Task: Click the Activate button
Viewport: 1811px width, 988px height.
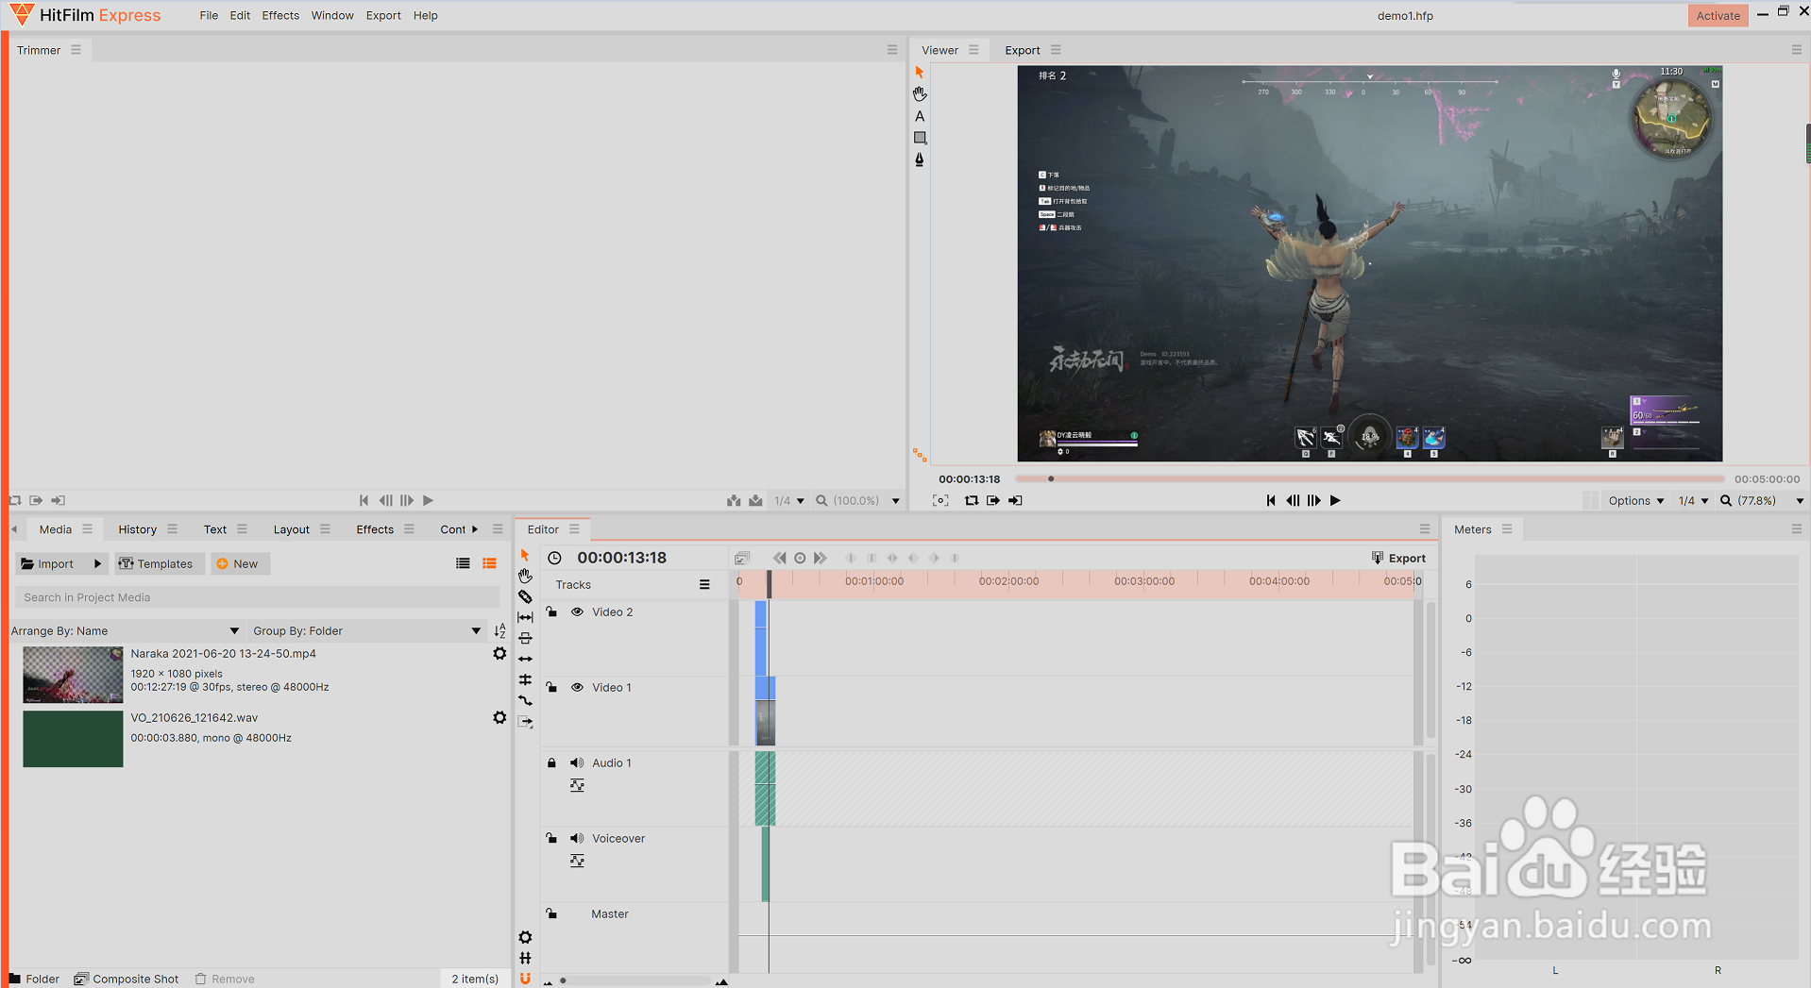Action: pyautogui.click(x=1718, y=15)
